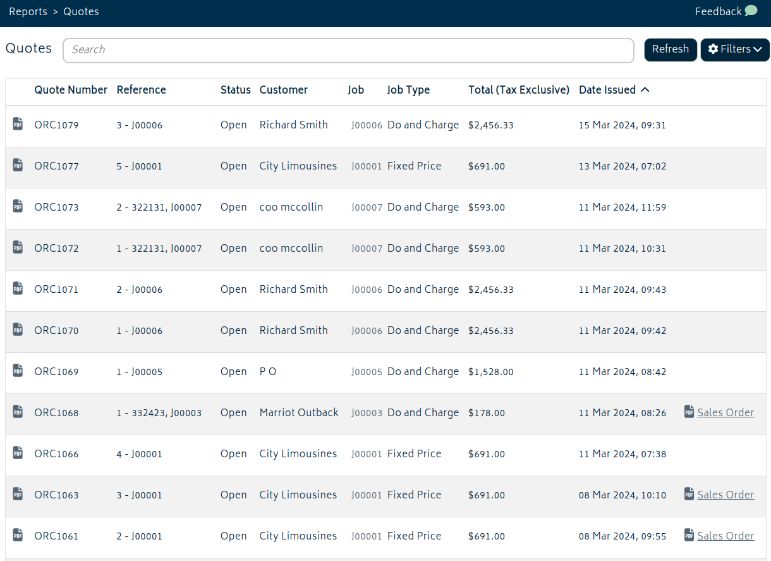Select quote number ORC1072
Screen dimensions: 771x561
point(56,249)
